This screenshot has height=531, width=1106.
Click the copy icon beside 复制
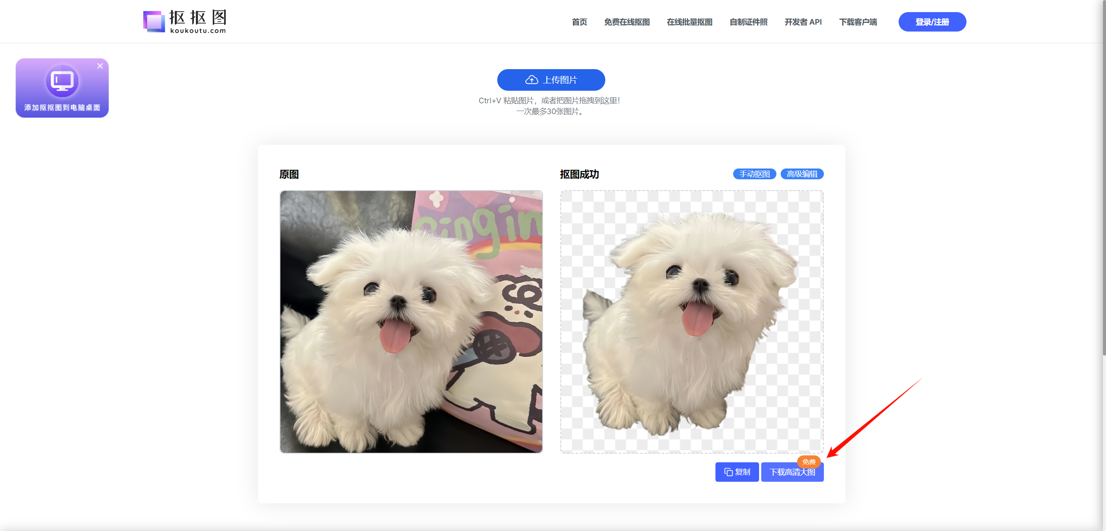[x=728, y=472]
